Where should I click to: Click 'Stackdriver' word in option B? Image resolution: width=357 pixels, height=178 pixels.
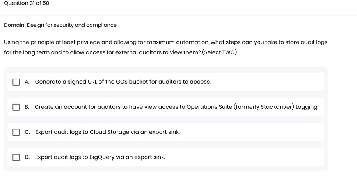[x=277, y=107]
